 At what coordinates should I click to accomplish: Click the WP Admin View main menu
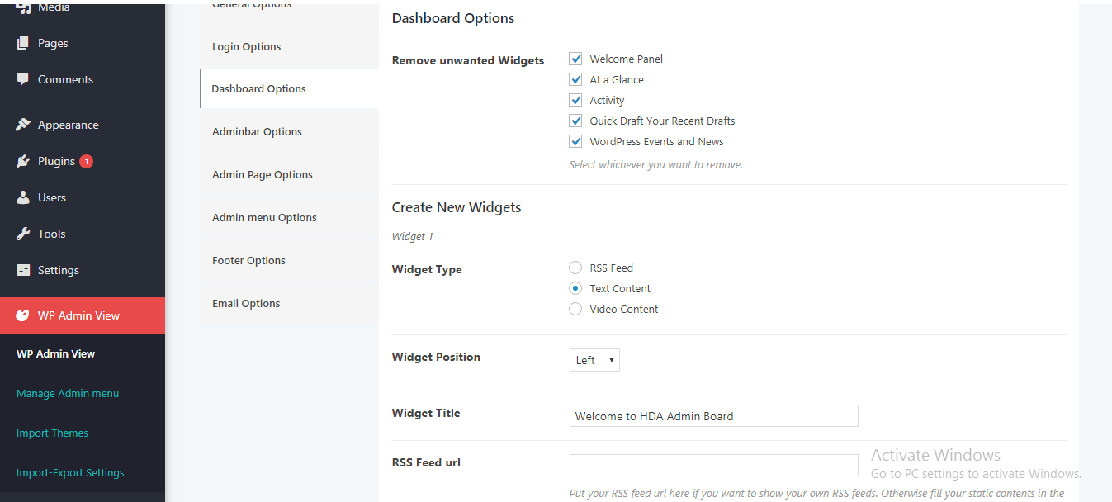coord(83,315)
